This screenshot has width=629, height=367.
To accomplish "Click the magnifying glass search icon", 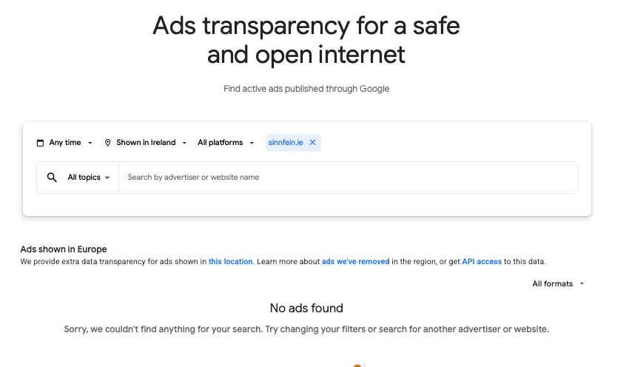I will [x=52, y=178].
